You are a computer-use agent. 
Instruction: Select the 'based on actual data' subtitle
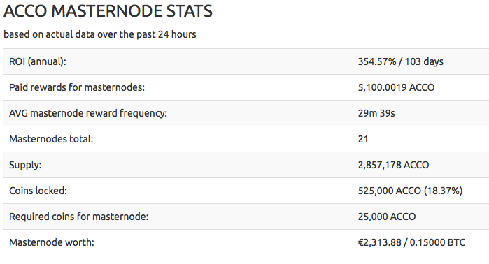click(x=100, y=34)
